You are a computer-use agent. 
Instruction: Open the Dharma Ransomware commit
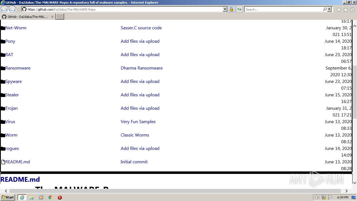click(142, 68)
